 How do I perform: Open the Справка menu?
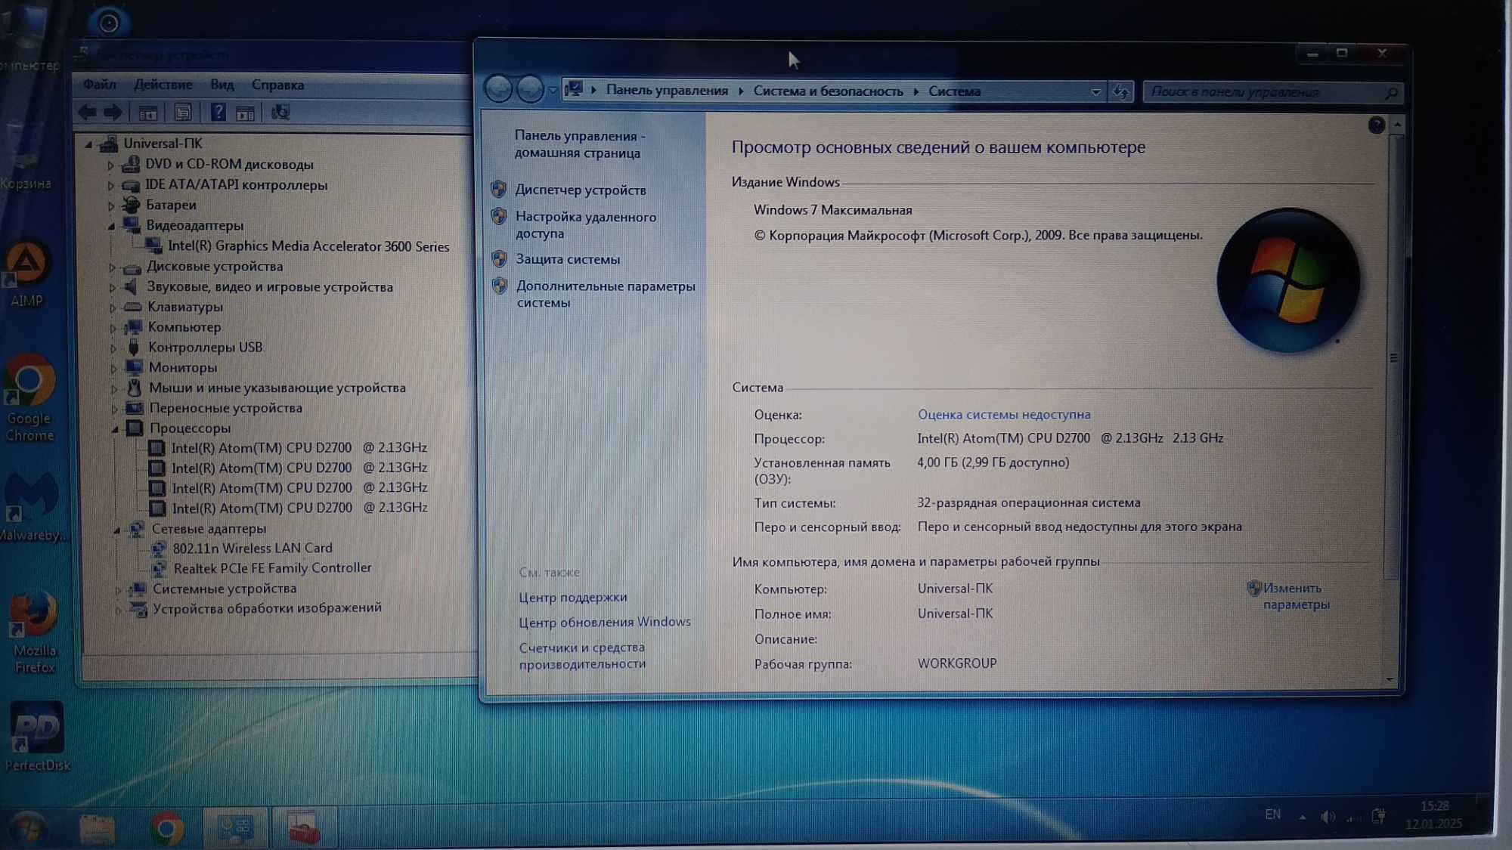tap(277, 85)
